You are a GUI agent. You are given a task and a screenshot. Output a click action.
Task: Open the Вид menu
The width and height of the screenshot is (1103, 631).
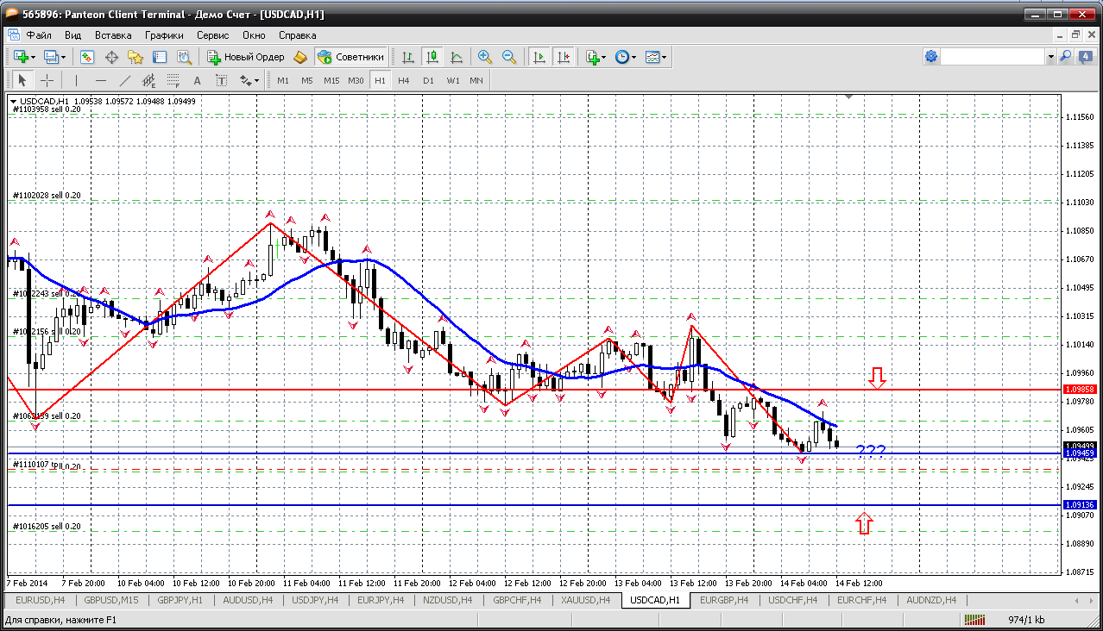coord(73,35)
